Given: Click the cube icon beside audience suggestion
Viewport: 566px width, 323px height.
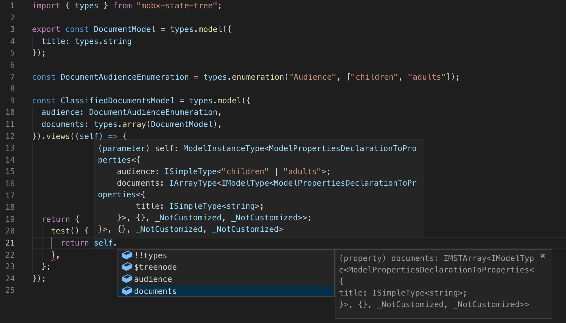Looking at the screenshot, I should click(x=127, y=279).
